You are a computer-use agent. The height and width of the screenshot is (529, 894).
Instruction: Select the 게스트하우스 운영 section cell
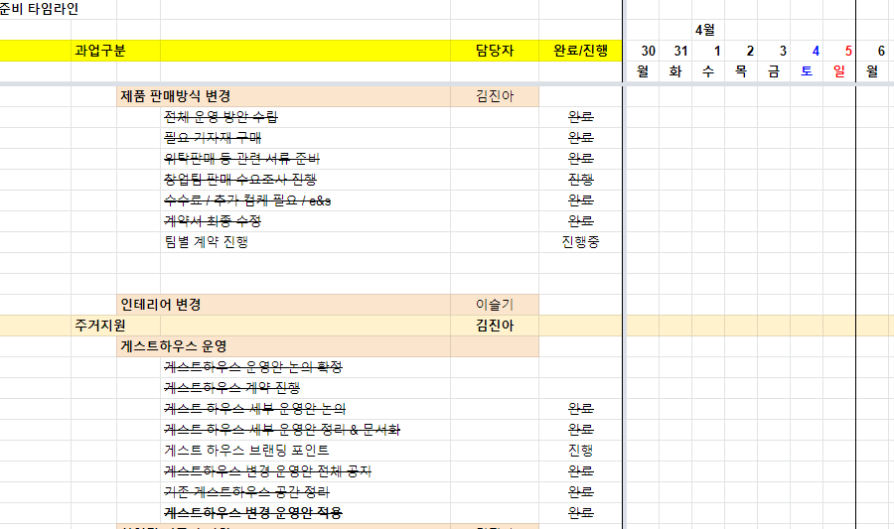(x=283, y=346)
